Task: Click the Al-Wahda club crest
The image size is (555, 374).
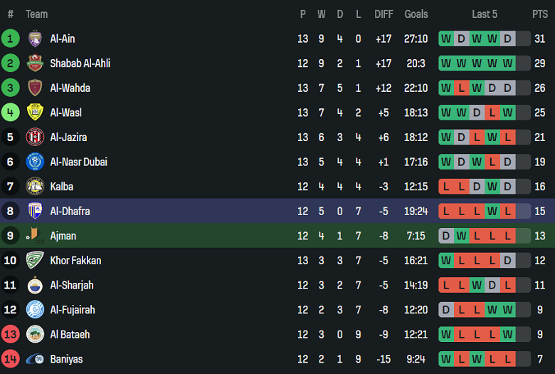Action: pos(35,88)
